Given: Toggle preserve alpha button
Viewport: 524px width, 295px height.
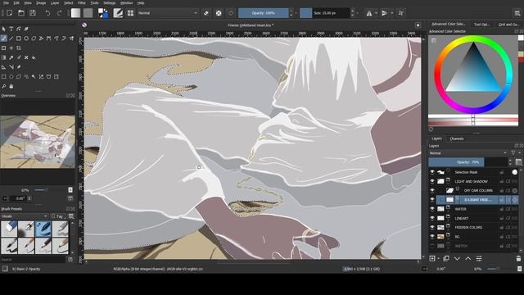Looking at the screenshot, I should (x=219, y=13).
